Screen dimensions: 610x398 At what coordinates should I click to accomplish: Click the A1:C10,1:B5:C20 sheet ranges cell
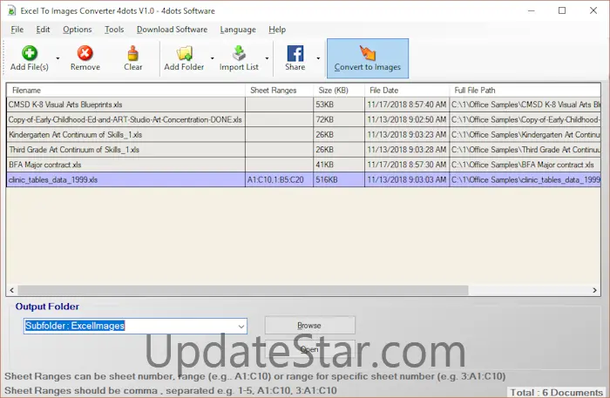click(x=280, y=180)
